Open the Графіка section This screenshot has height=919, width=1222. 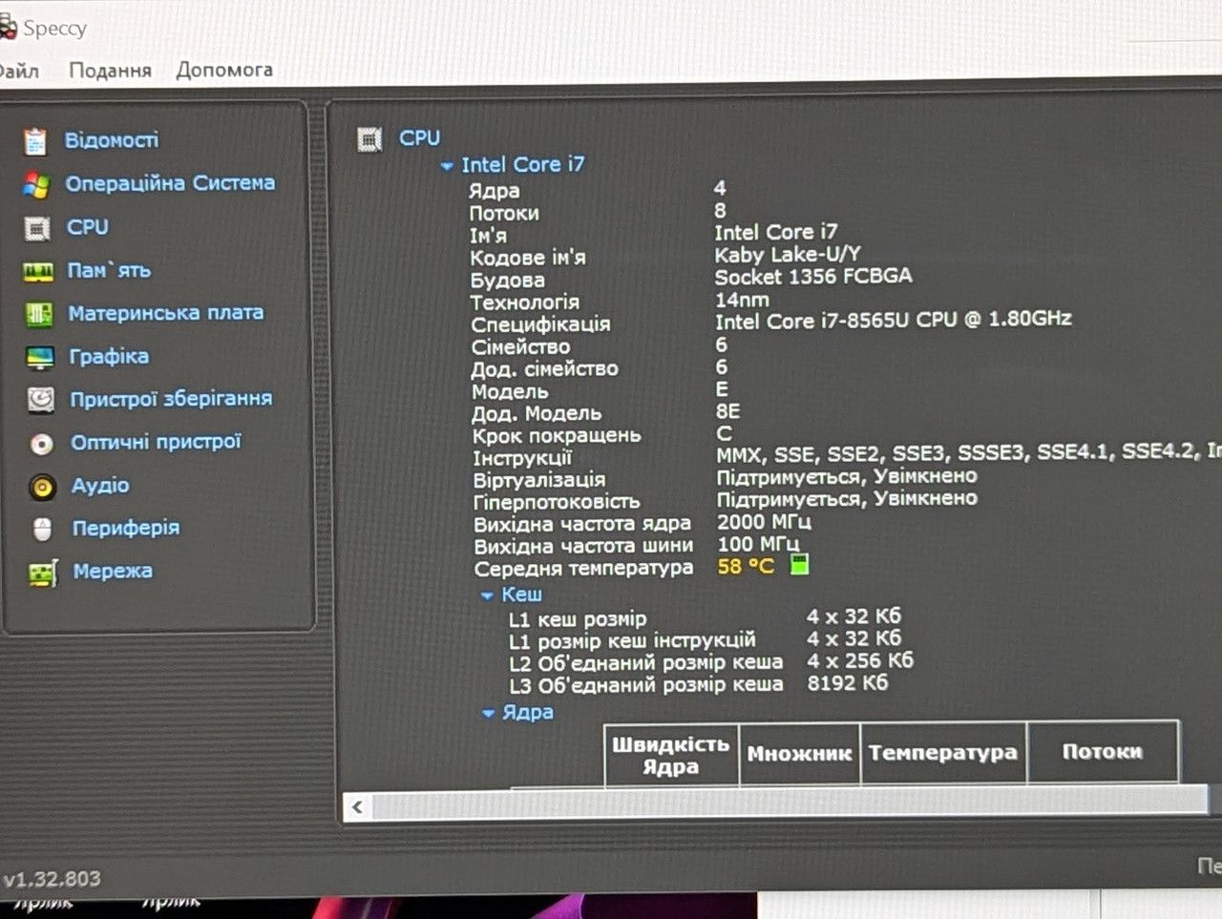tap(109, 356)
